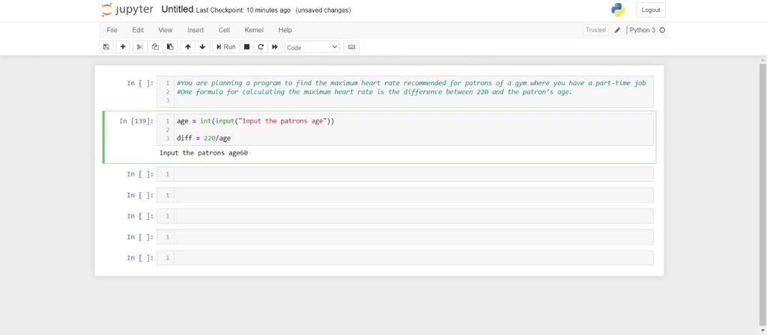Paste cells below icon
This screenshot has height=335, width=767.
tap(170, 47)
